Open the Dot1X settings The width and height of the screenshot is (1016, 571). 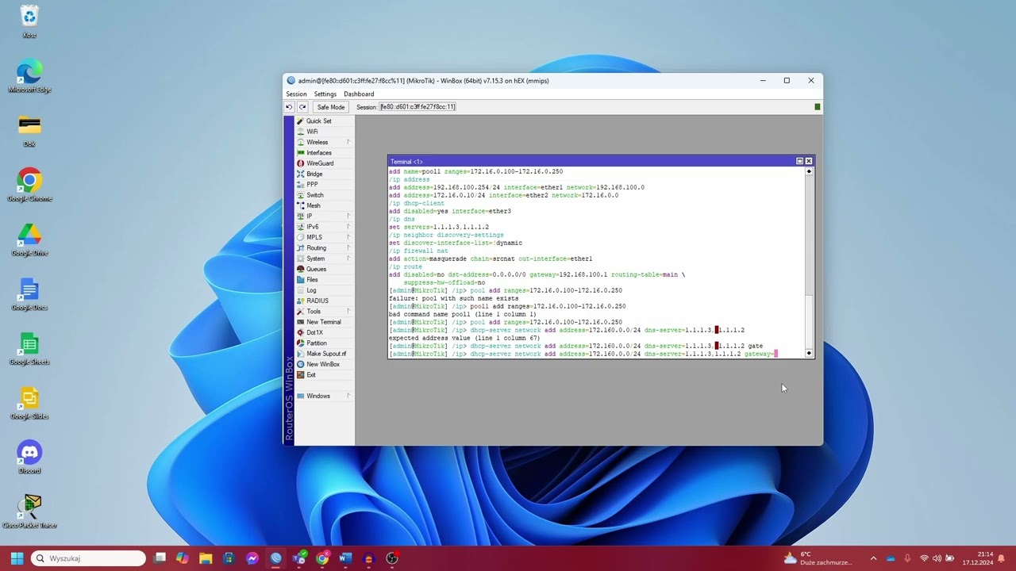coord(315,332)
